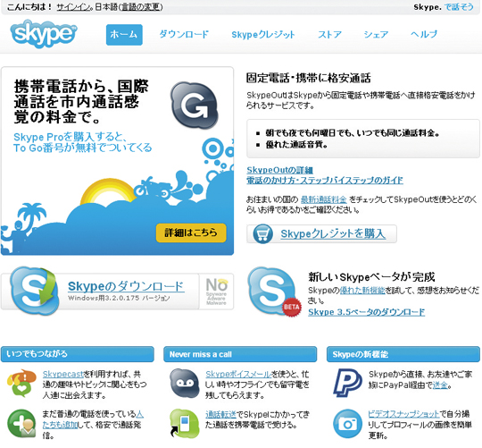Screen dimensions: 482x448
Task: Click the Never miss a call header
Action: [240, 354]
